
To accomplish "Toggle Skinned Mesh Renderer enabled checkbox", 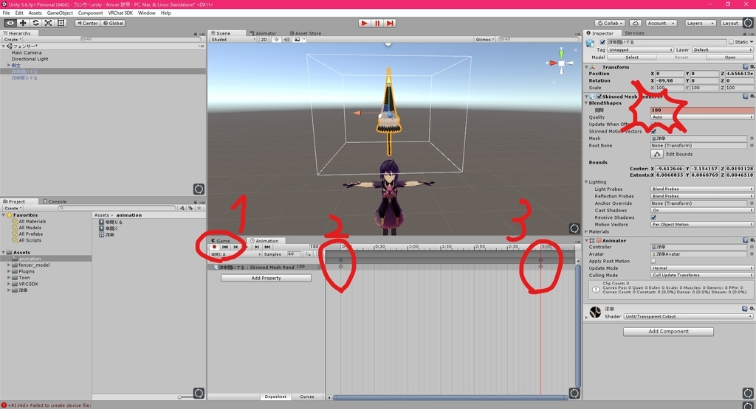I will (599, 97).
